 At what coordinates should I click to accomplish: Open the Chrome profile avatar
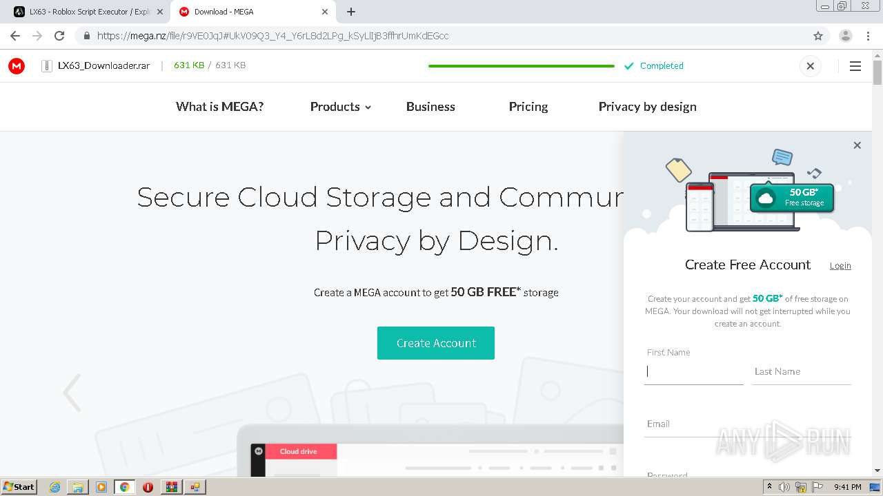click(845, 36)
